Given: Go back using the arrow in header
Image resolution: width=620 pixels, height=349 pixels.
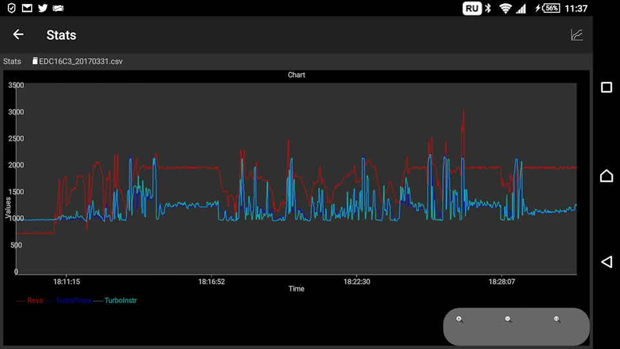Looking at the screenshot, I should 18,34.
